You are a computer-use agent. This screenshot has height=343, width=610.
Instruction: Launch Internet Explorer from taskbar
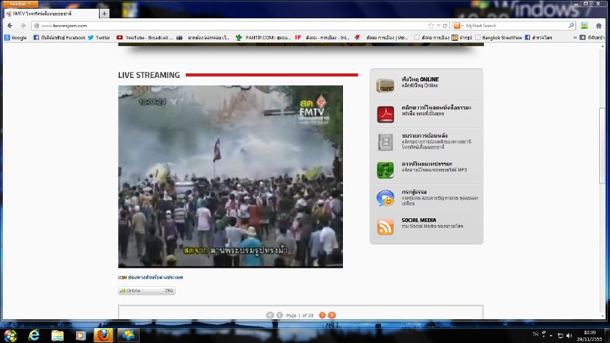point(35,335)
